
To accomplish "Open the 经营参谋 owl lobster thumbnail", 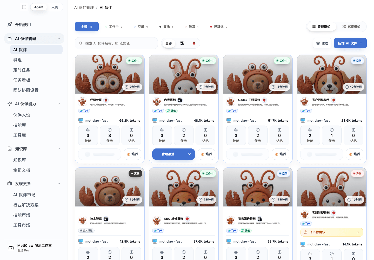I will (110, 74).
